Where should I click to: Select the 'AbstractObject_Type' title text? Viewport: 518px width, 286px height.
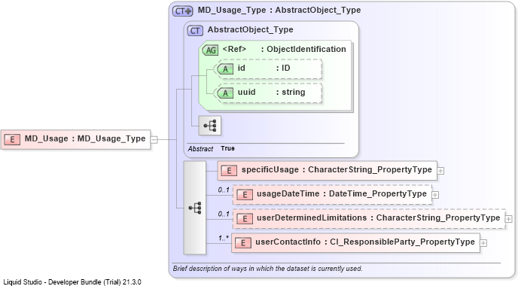(251, 29)
